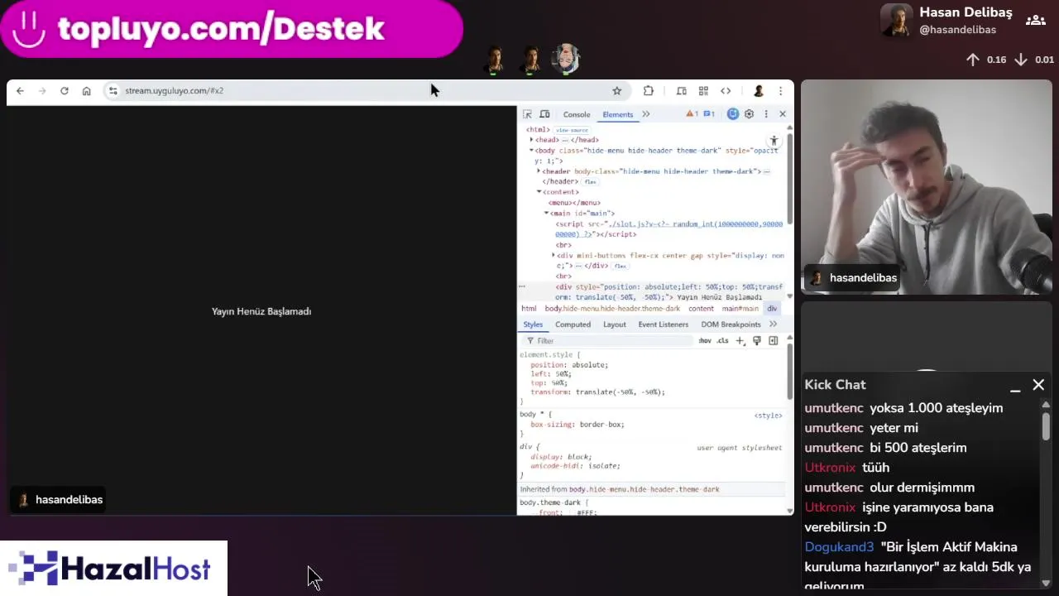Toggle the device toolbar in DevTools
The height and width of the screenshot is (596, 1059).
tap(545, 114)
